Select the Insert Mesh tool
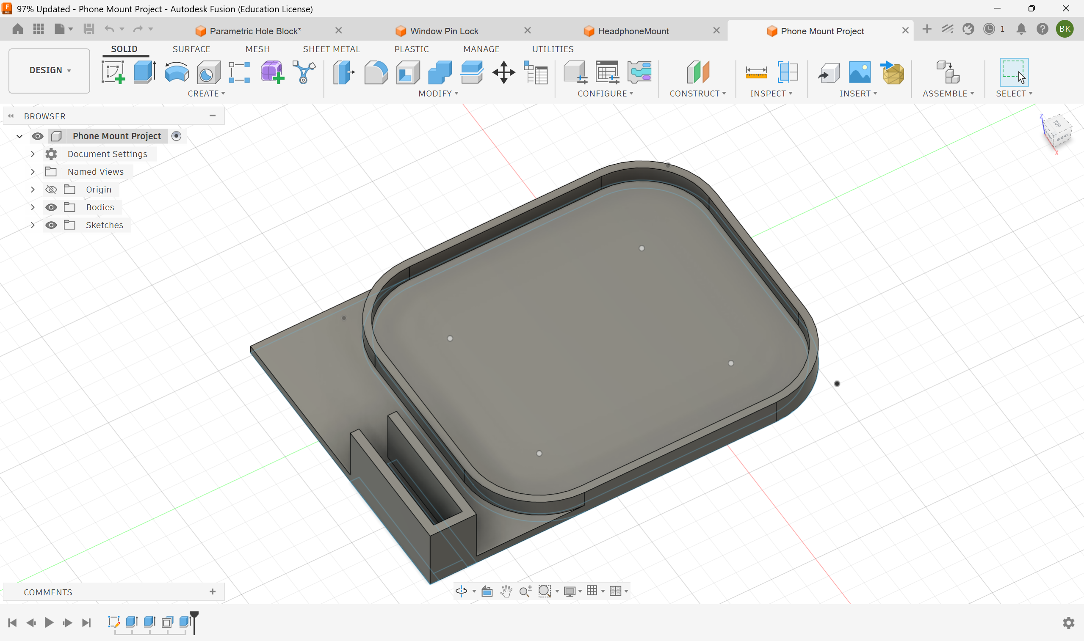 pyautogui.click(x=892, y=72)
